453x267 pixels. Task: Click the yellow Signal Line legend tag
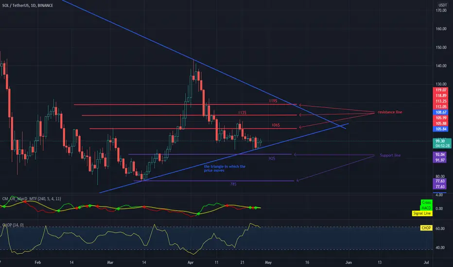[x=422, y=213]
